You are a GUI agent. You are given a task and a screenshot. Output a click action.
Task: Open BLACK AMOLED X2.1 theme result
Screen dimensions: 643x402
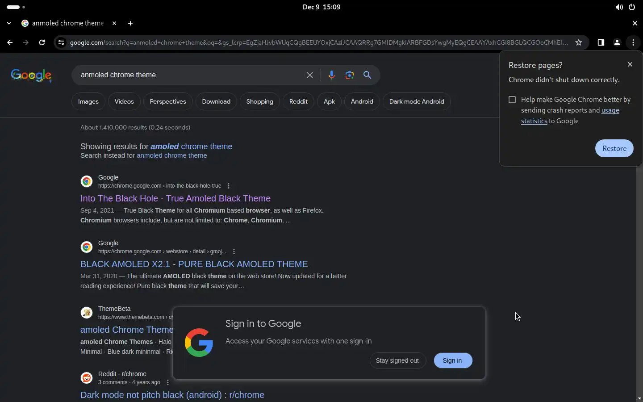point(194,264)
